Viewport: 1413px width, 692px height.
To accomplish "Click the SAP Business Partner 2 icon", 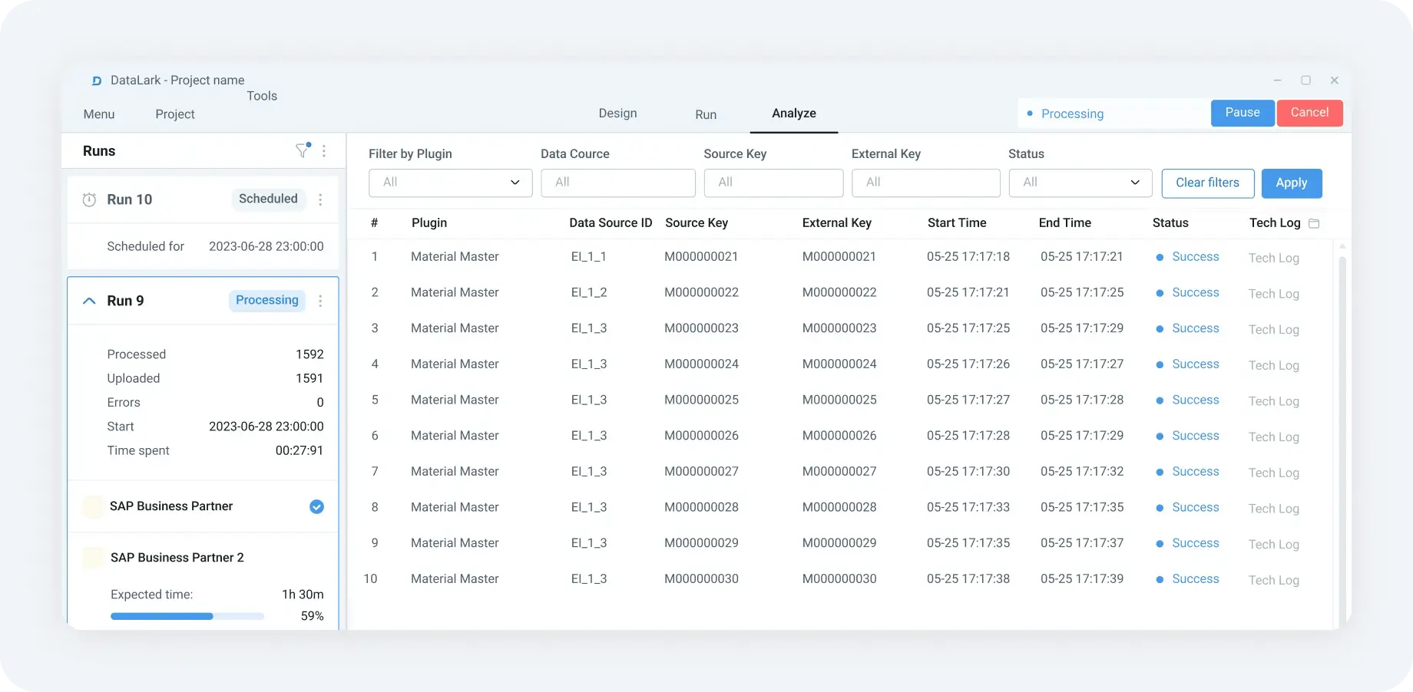I will [x=93, y=558].
